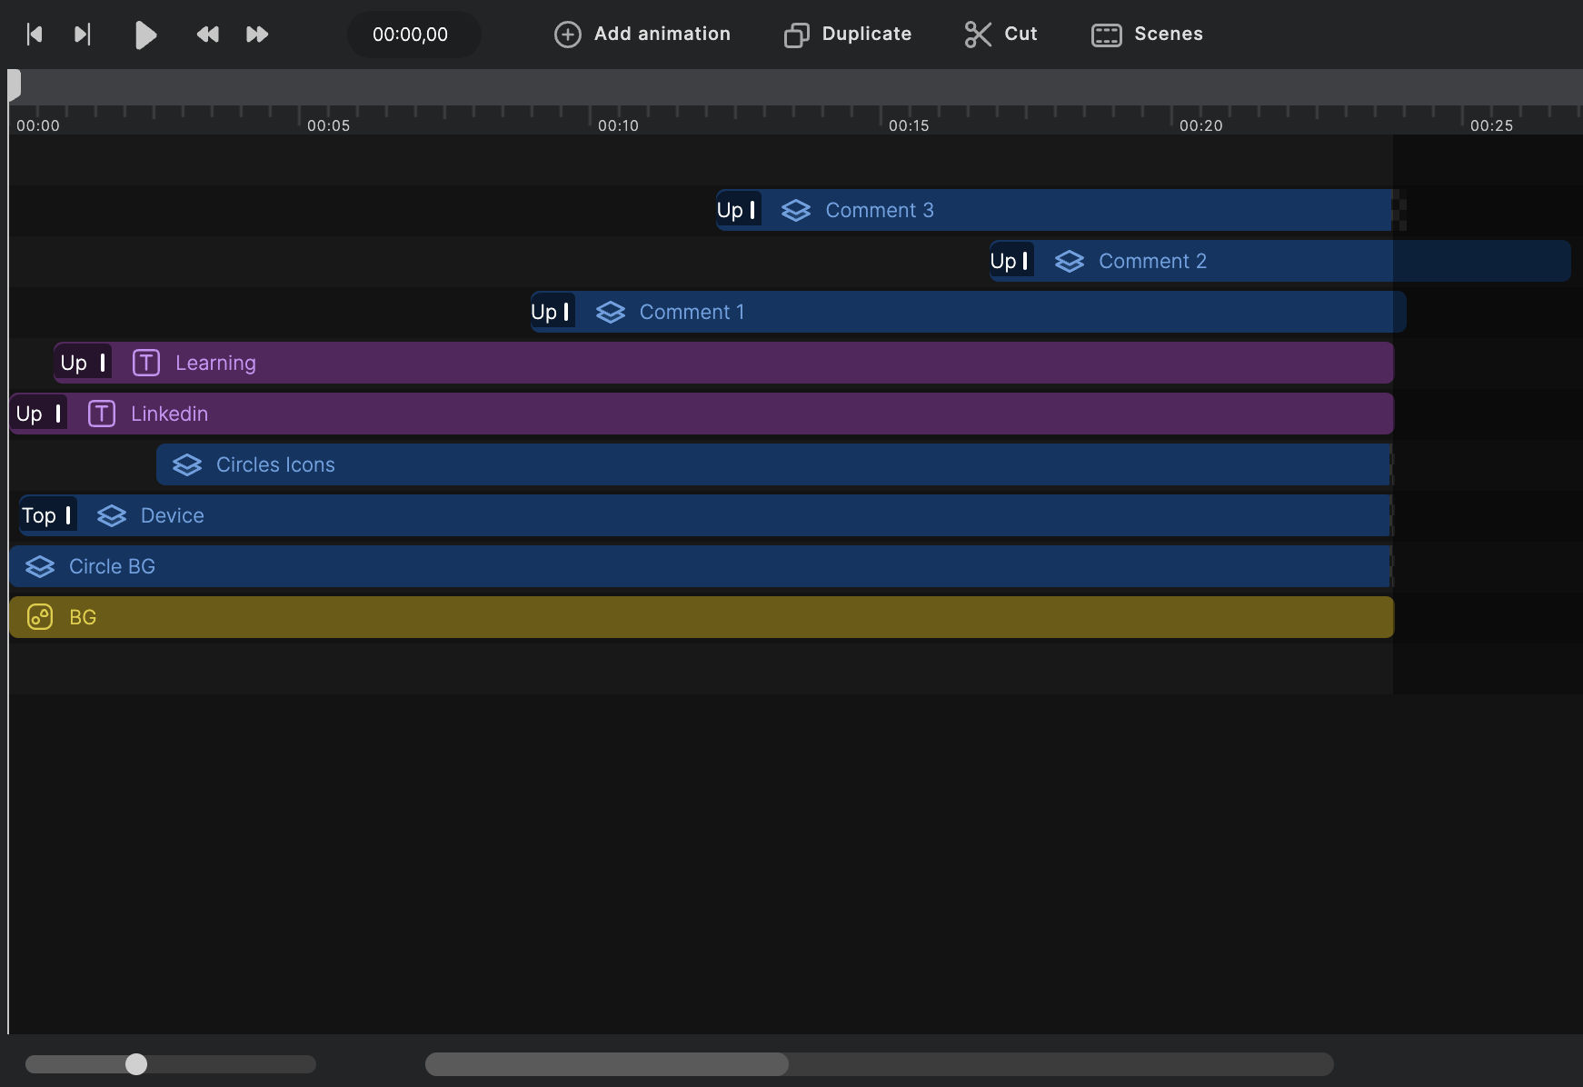
Task: Click the skip to end playback icon
Action: (x=83, y=35)
